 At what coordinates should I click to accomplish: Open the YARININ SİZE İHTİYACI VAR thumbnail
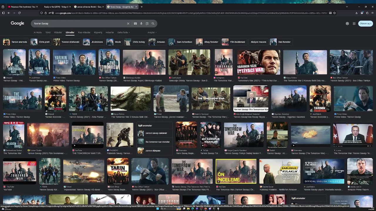point(258,62)
